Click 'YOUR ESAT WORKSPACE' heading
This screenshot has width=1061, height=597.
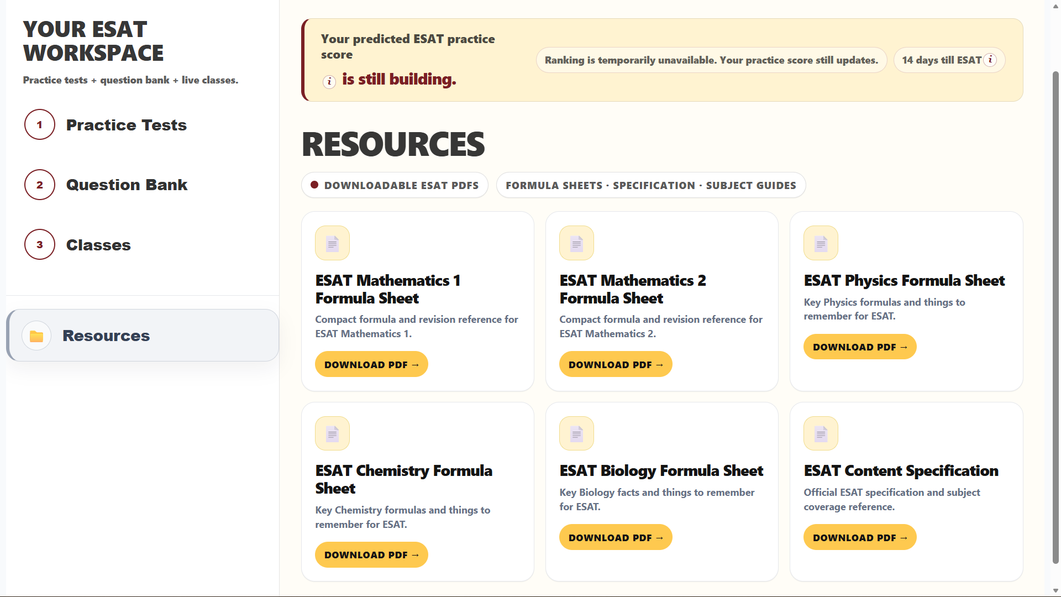pos(93,41)
